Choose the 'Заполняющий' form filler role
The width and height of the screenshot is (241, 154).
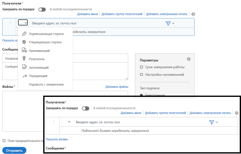tap(45, 67)
